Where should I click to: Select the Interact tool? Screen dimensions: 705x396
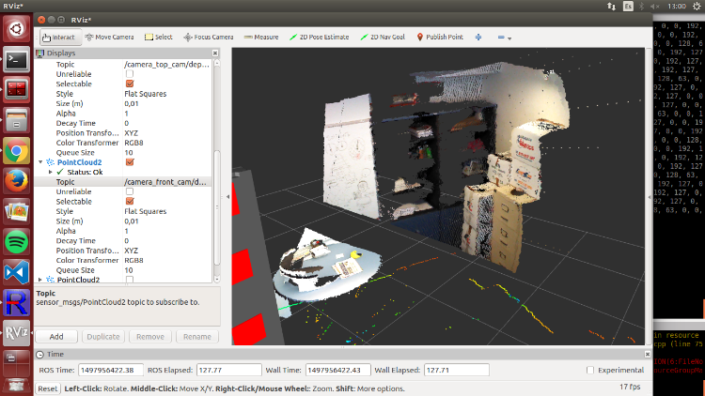(59, 37)
